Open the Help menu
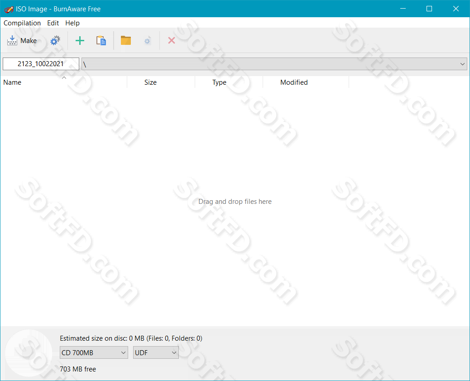The image size is (470, 381). (x=72, y=23)
